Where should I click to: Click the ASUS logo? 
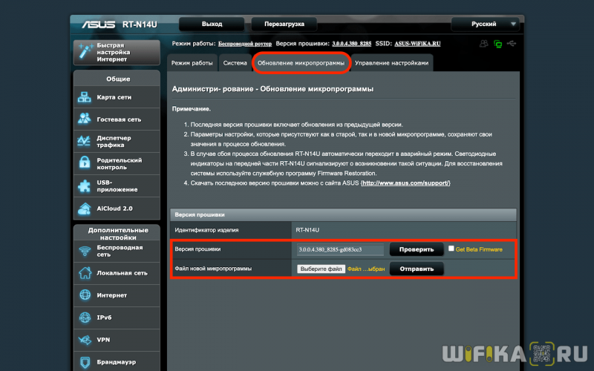99,24
